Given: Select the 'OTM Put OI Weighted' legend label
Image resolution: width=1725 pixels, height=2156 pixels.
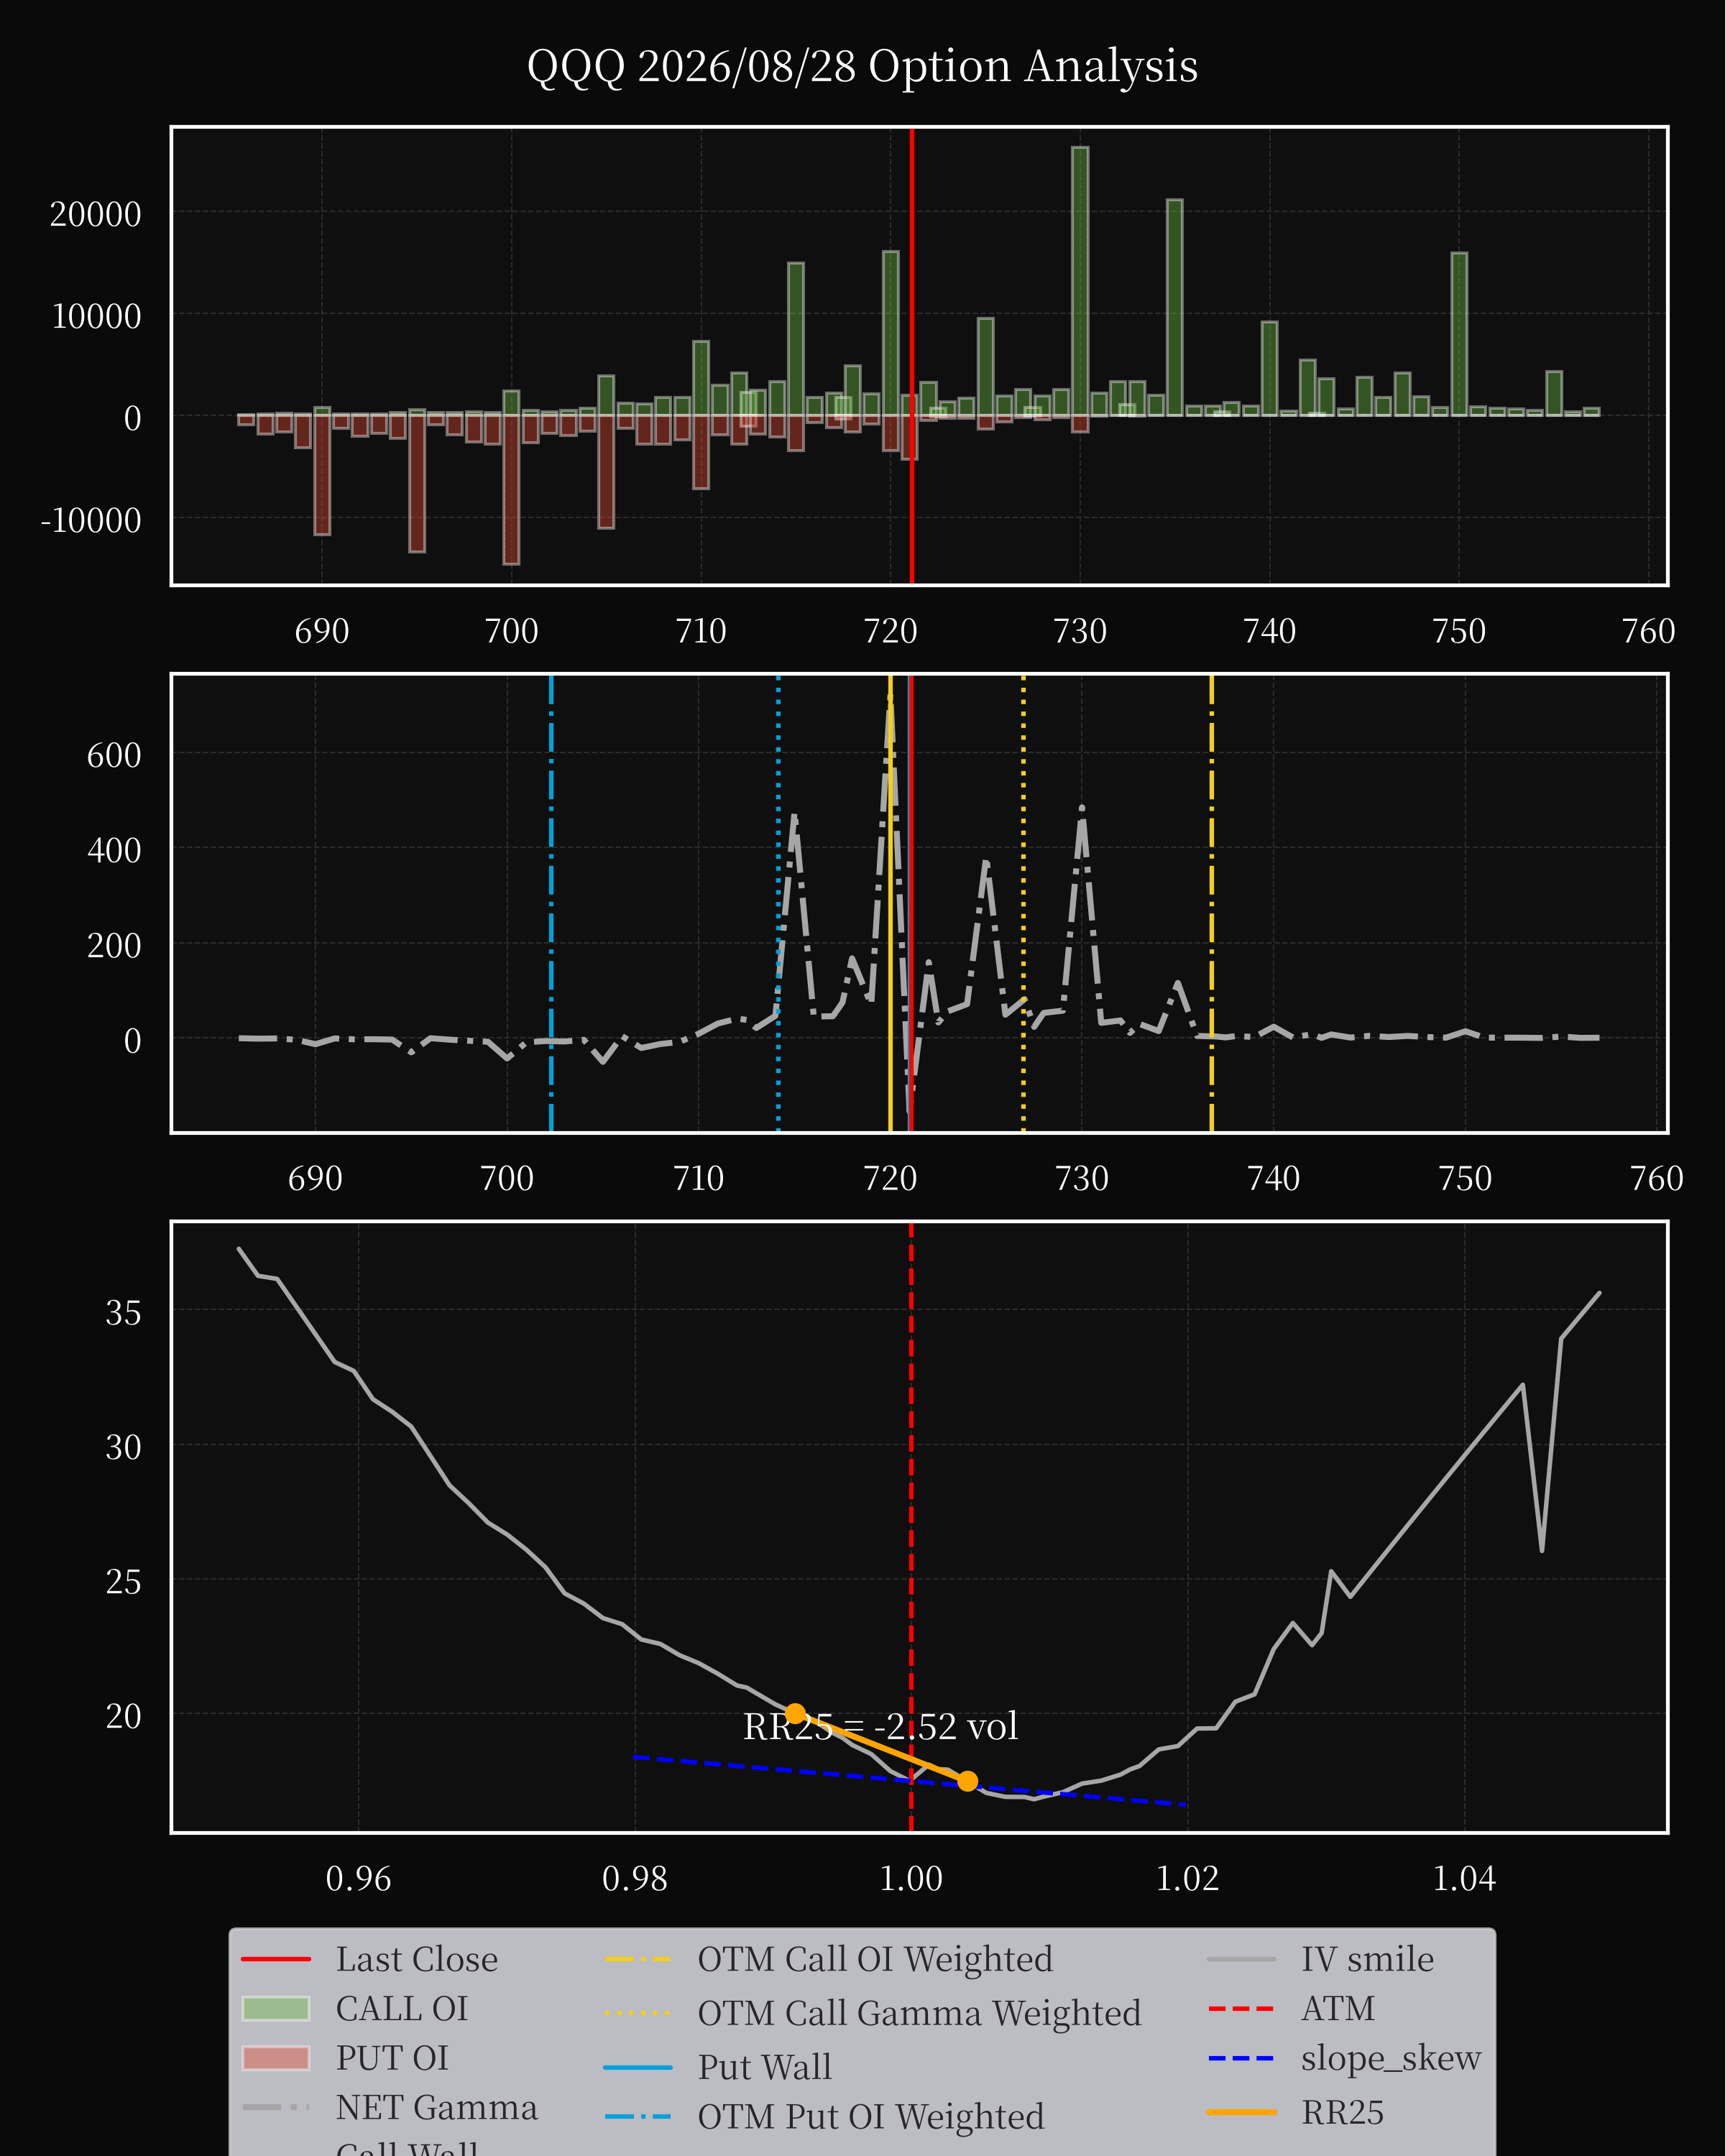Looking at the screenshot, I should coord(871,2117).
